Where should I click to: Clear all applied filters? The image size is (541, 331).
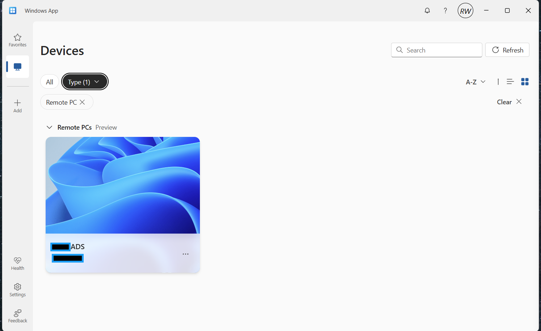click(x=509, y=102)
